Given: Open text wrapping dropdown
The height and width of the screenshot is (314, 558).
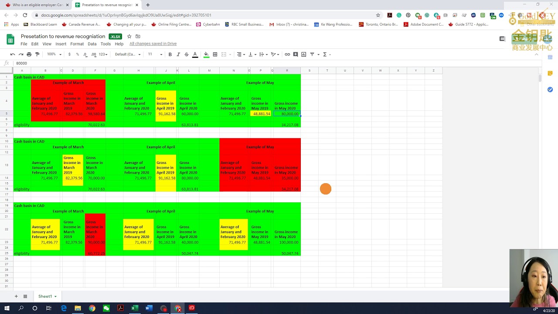Looking at the screenshot, I should 263,55.
